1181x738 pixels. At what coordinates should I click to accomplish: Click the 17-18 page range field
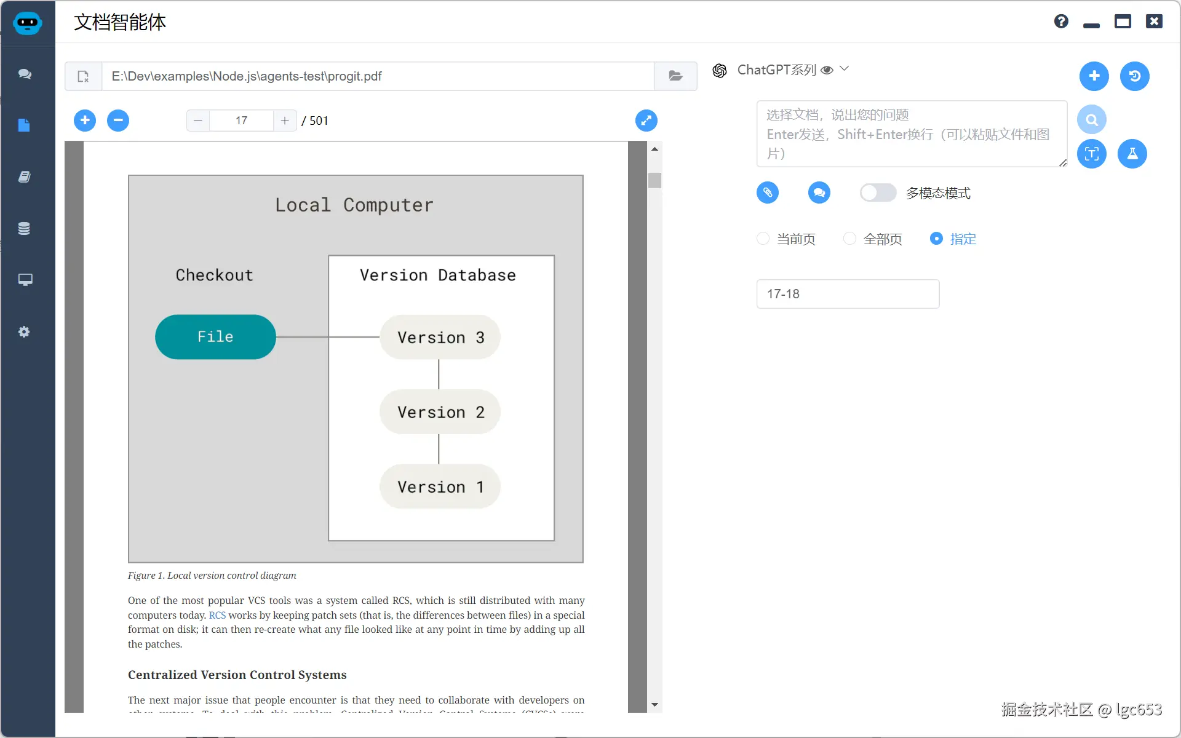(847, 294)
